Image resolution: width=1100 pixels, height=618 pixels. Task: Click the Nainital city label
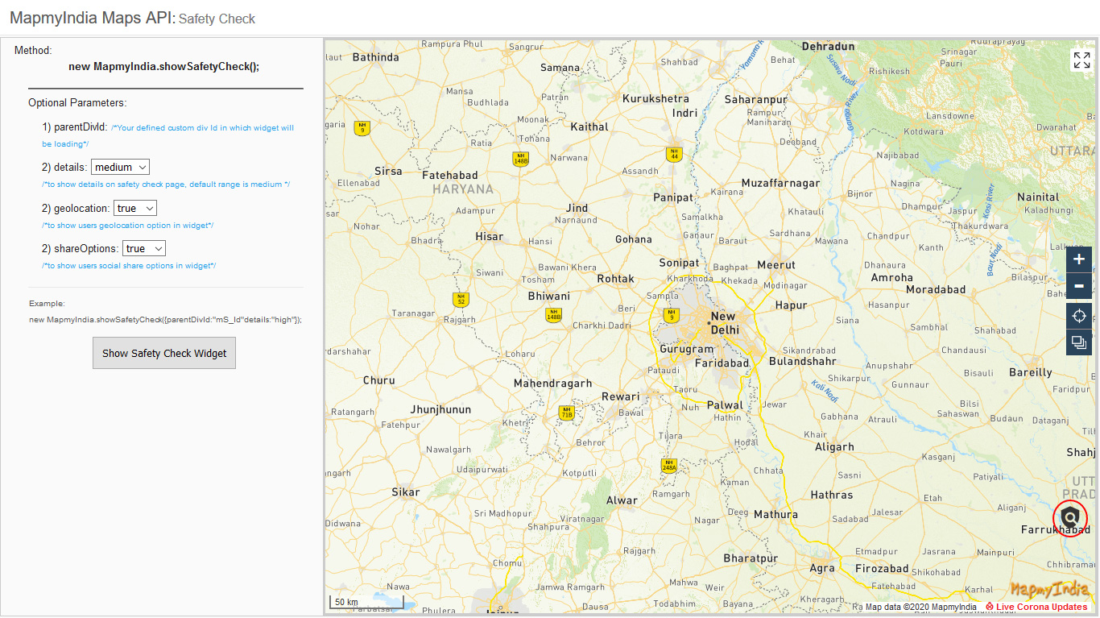(1038, 197)
